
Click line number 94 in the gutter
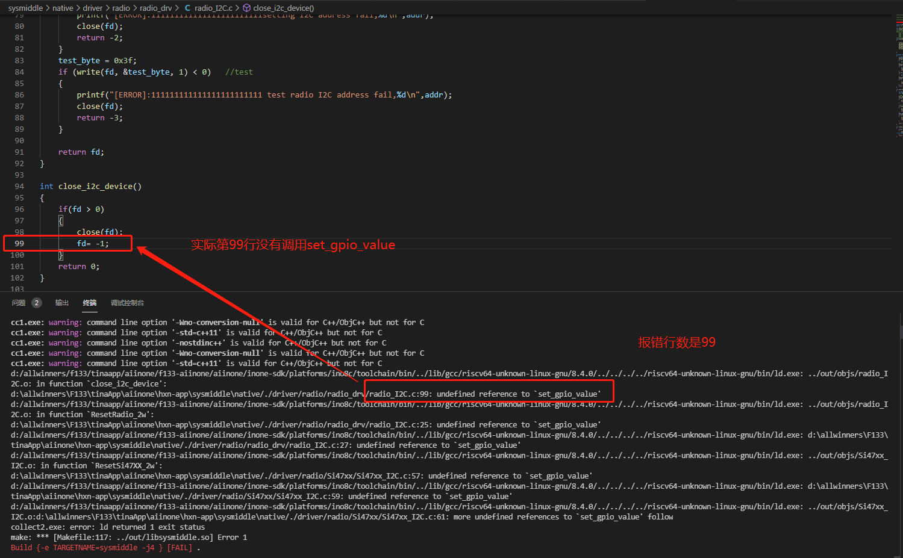coord(19,187)
